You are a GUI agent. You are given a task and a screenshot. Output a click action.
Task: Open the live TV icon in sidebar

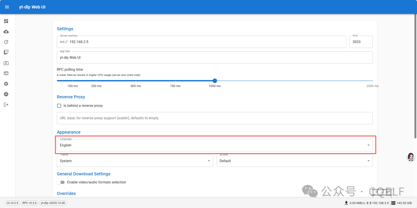pyautogui.click(x=6, y=63)
